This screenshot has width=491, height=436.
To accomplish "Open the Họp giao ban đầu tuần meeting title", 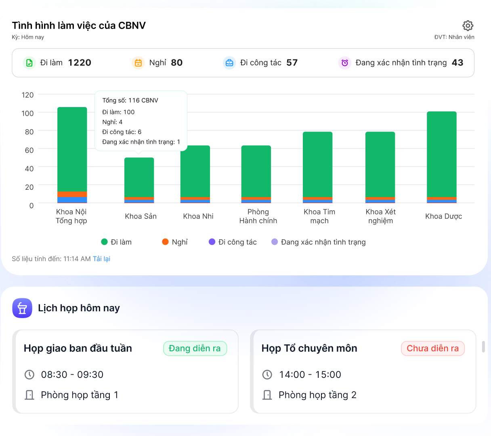I will (78, 348).
